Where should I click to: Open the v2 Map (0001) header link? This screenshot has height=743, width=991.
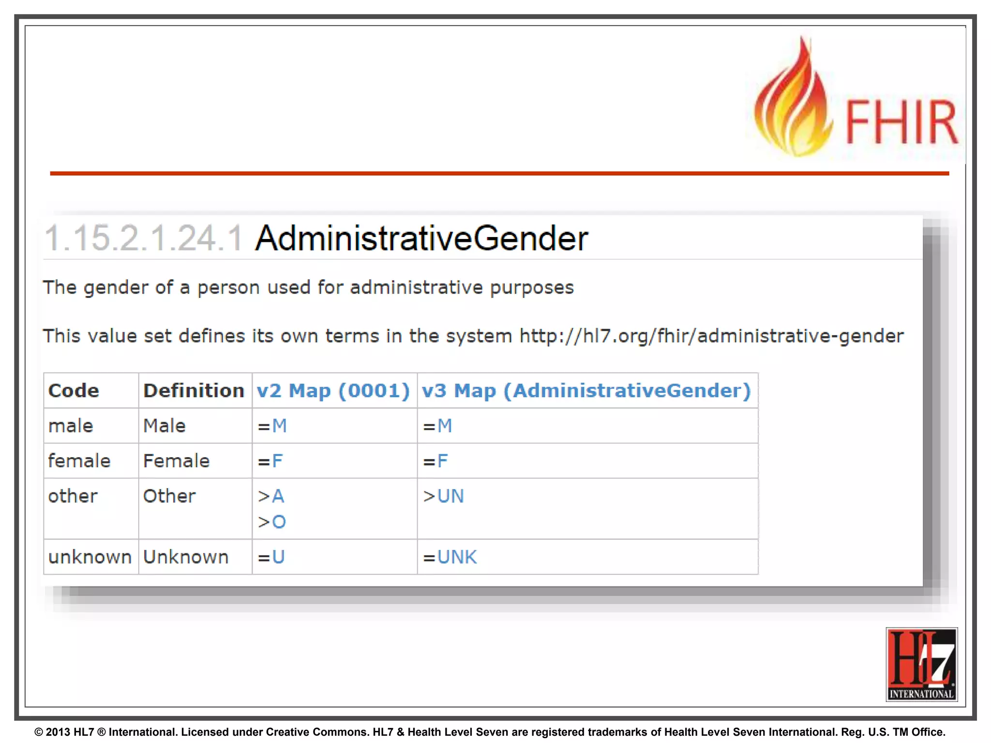[333, 390]
